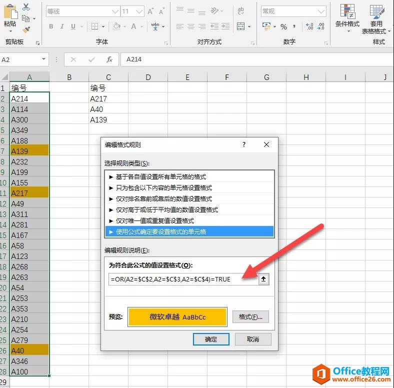394x388 pixels.
Task: Click the align right icon
Action: pos(202,26)
